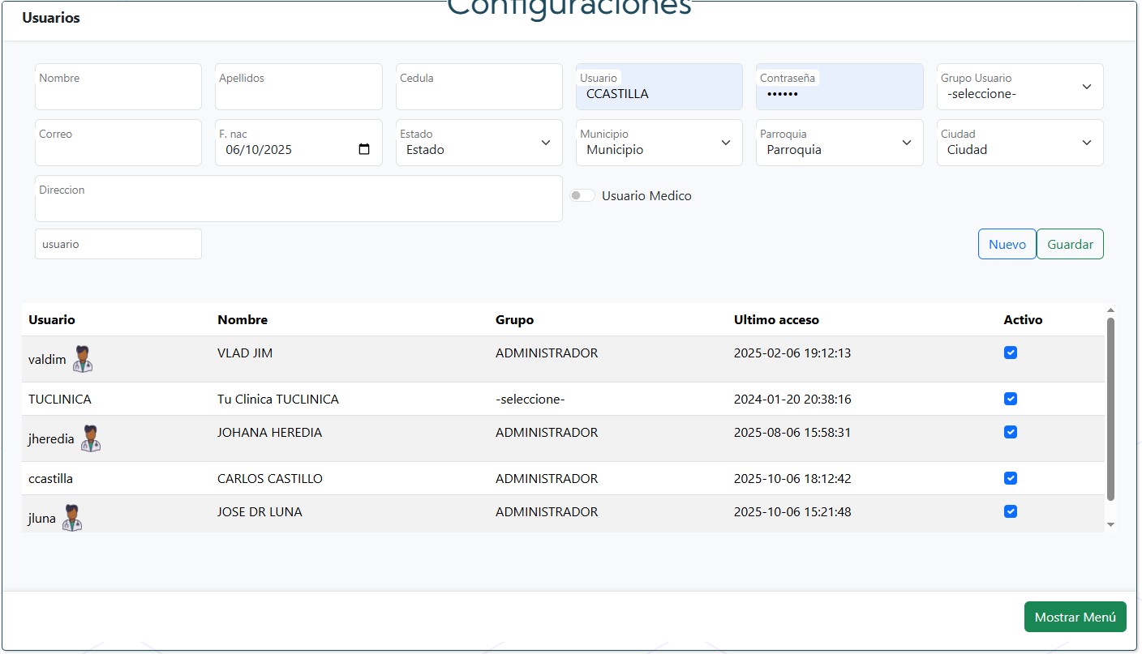The height and width of the screenshot is (654, 1142).
Task: Click the doctor avatar icon next to jluna
Action: pyautogui.click(x=72, y=518)
